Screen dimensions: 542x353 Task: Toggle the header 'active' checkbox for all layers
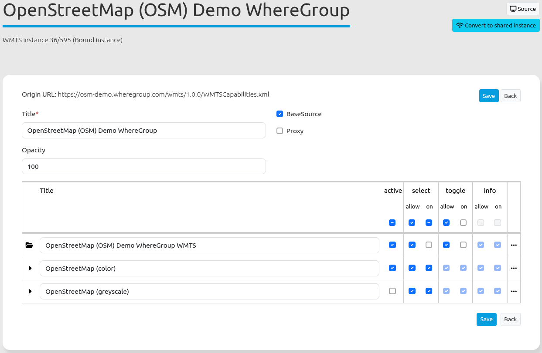[x=392, y=223]
